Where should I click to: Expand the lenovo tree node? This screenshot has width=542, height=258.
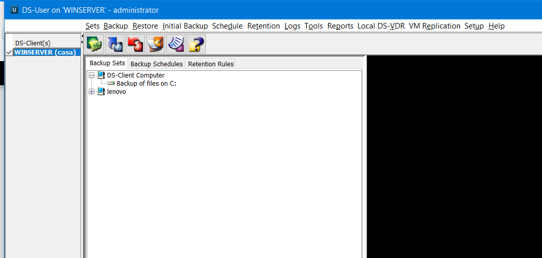[x=92, y=92]
